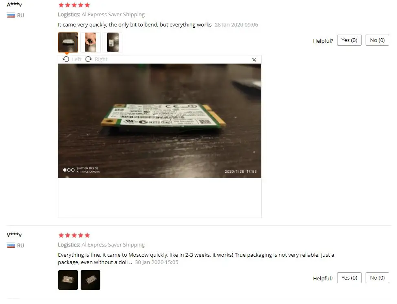Rotate the review photo right
This screenshot has height=304, width=397.
point(96,59)
